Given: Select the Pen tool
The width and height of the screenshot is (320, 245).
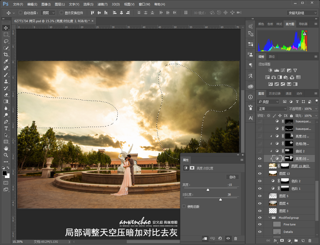Looking at the screenshot, I should point(6,122).
